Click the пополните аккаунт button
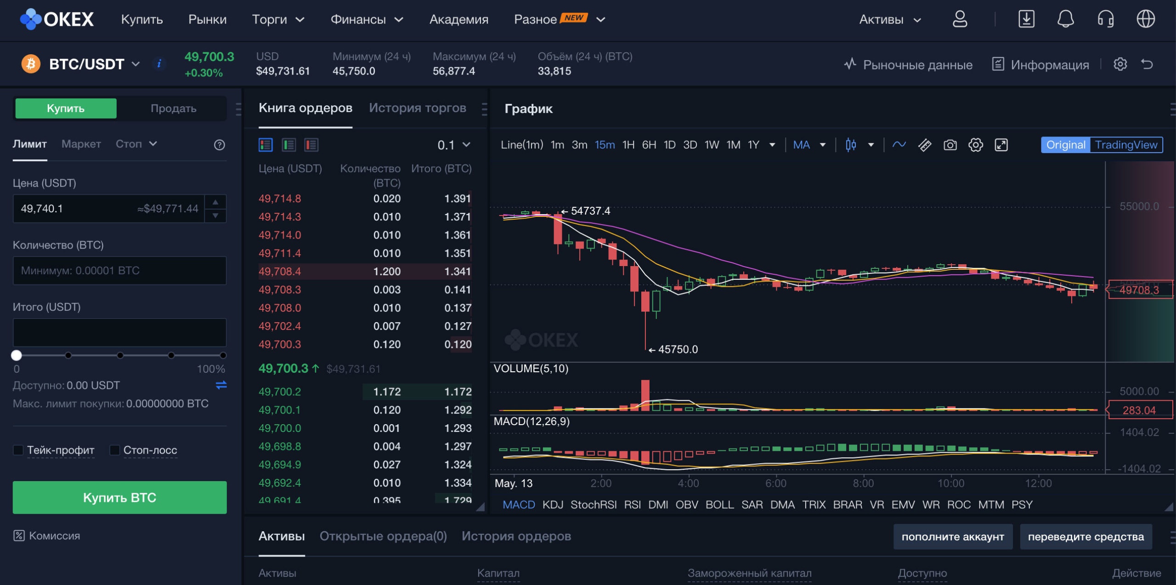 (952, 536)
